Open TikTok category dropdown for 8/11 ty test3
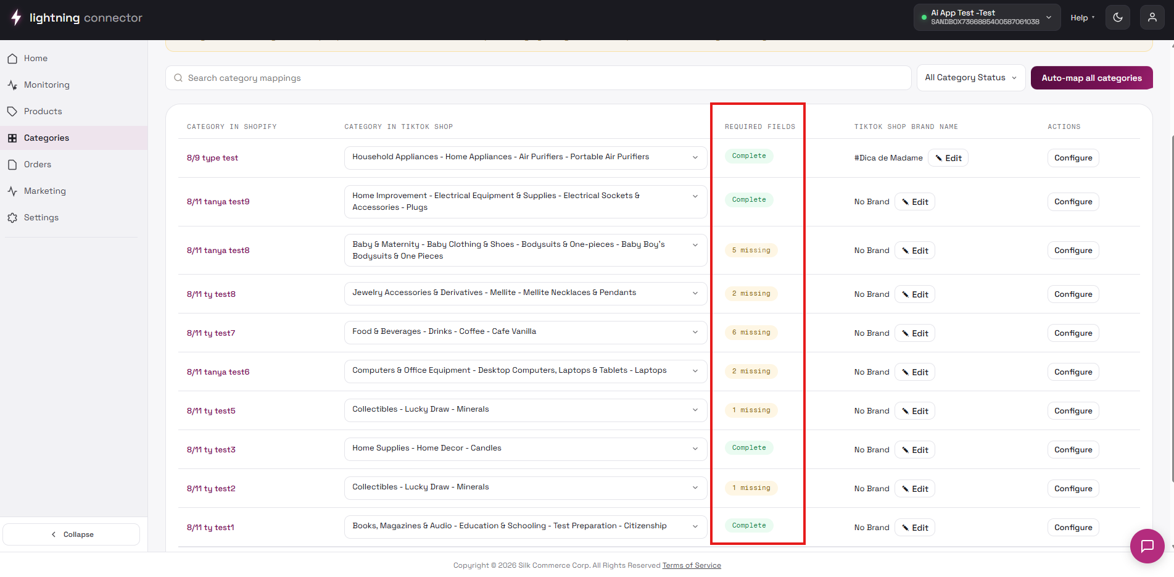1174x577 pixels. click(526, 449)
